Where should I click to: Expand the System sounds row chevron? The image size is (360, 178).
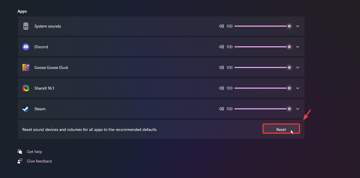tap(298, 26)
